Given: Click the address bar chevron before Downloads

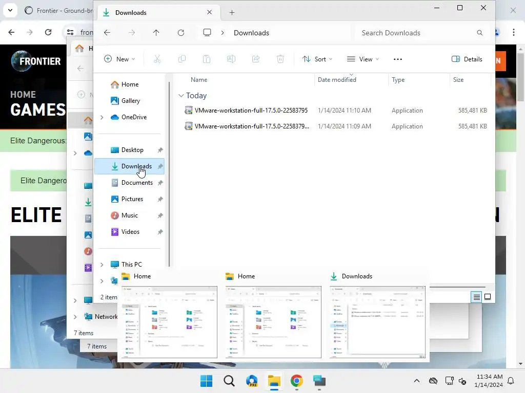Looking at the screenshot, I should pyautogui.click(x=223, y=33).
